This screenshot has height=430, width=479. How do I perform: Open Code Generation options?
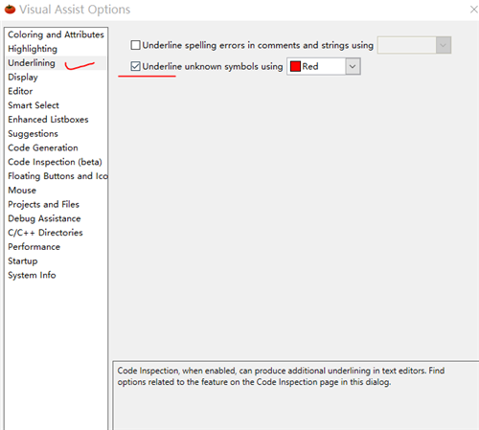pos(43,147)
